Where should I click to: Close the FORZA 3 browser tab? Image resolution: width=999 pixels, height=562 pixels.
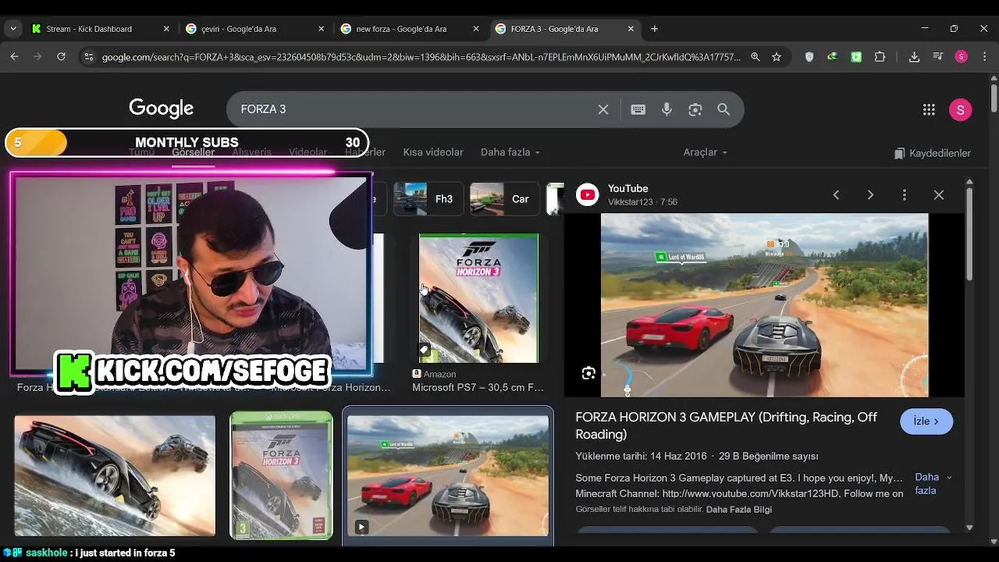[631, 29]
